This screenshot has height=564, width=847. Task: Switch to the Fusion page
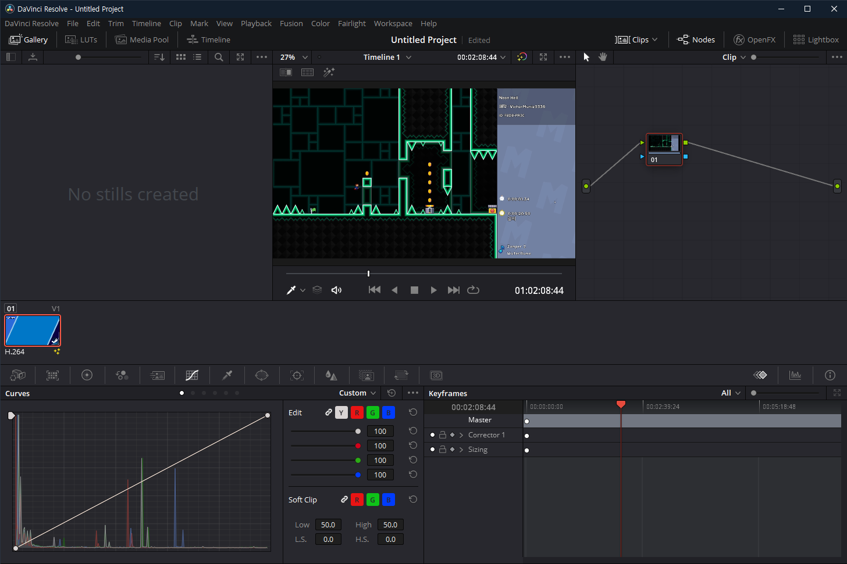click(x=291, y=23)
